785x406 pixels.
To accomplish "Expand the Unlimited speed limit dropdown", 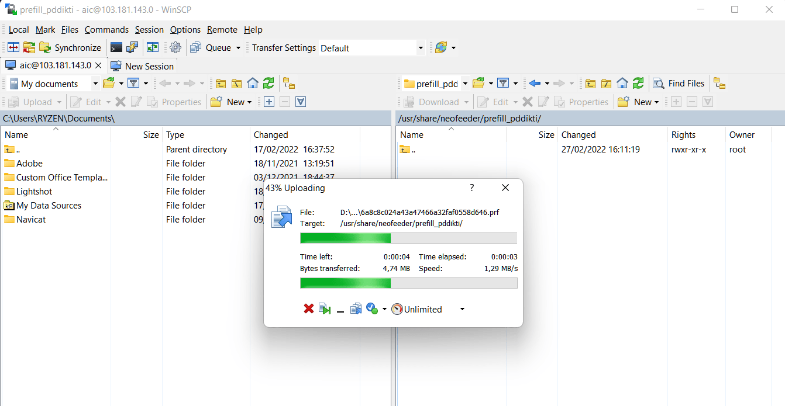I will coord(462,310).
